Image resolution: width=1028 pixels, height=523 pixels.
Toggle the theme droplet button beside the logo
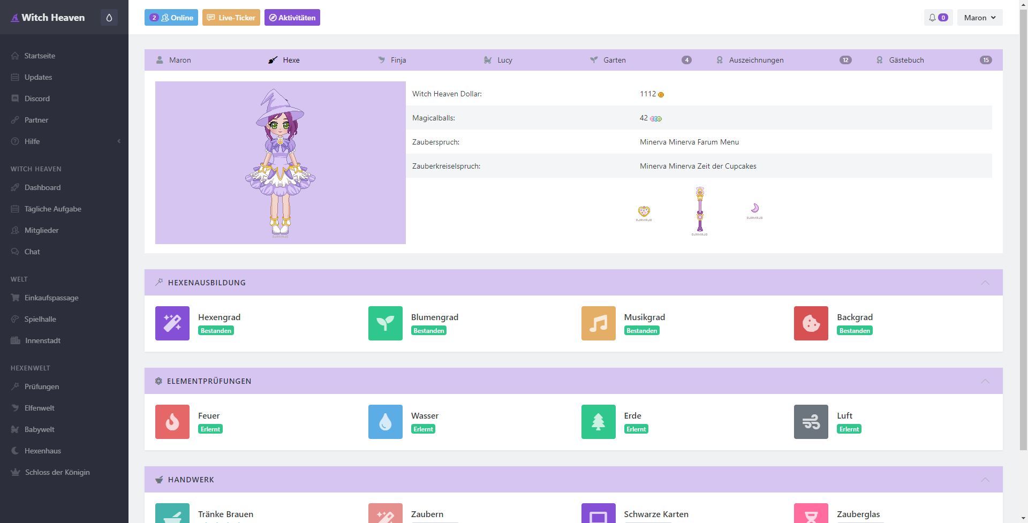tap(109, 18)
